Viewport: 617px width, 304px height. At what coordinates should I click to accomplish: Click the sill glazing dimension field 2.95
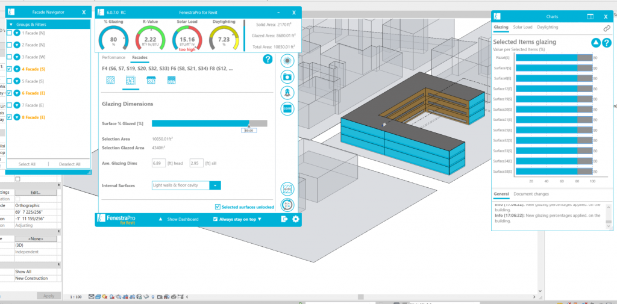click(196, 163)
